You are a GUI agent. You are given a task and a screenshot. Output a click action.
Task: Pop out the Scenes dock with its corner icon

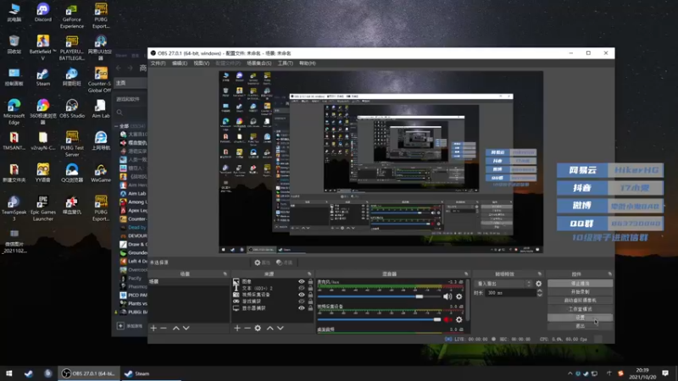point(225,273)
